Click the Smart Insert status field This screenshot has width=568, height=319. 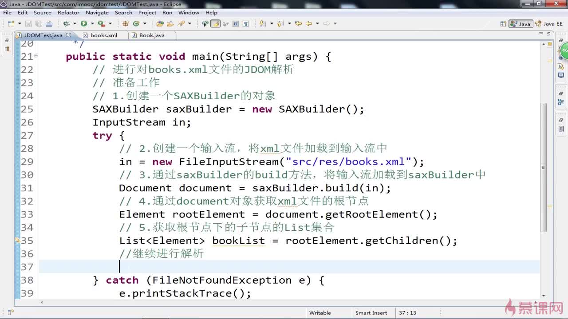pyautogui.click(x=373, y=313)
